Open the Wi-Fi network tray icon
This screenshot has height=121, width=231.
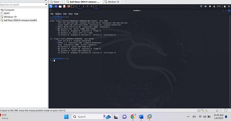(x=200, y=117)
